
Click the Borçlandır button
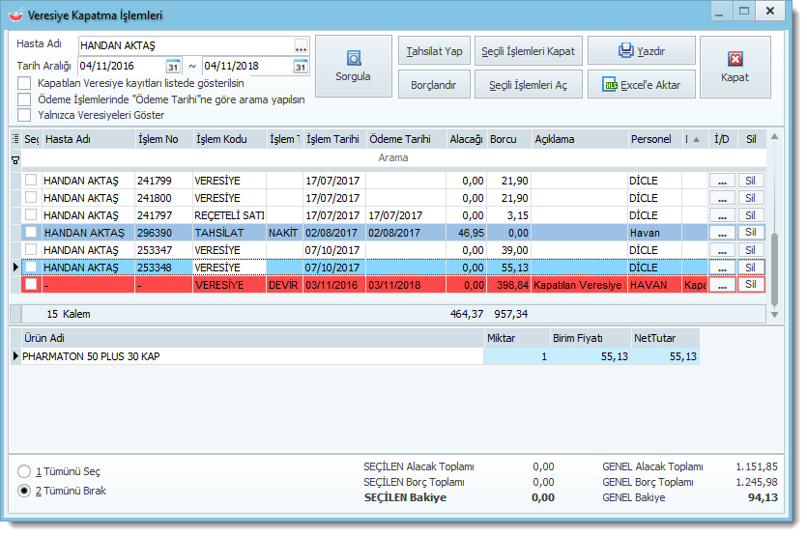click(434, 84)
